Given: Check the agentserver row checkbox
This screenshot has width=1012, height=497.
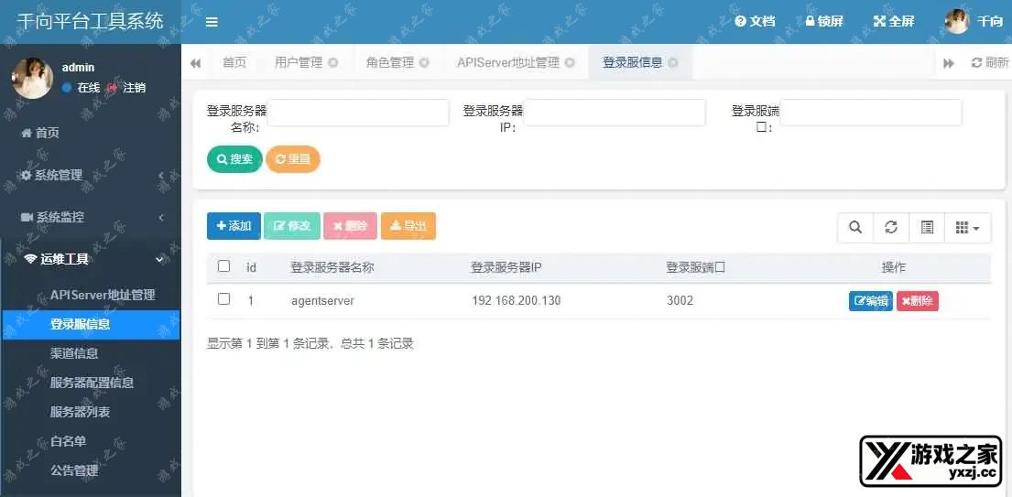Looking at the screenshot, I should click(x=224, y=299).
